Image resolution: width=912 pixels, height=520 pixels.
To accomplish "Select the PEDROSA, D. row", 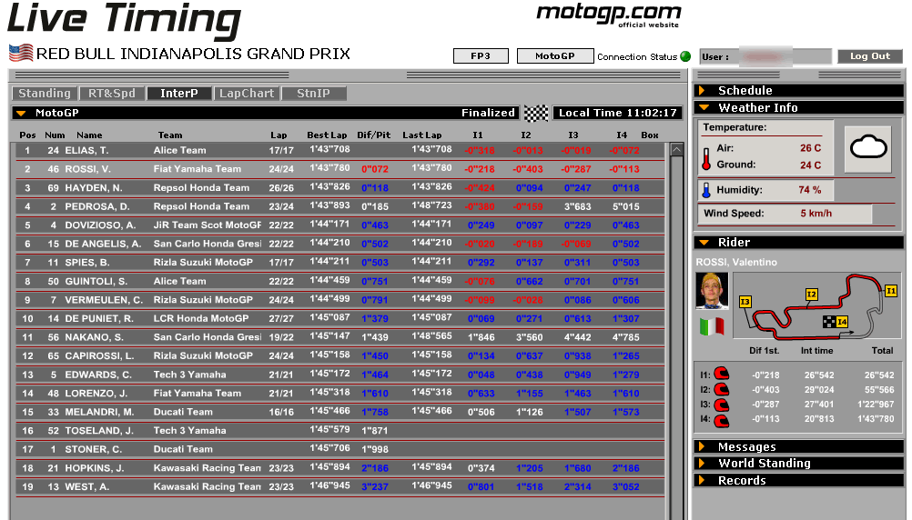I will (340, 206).
